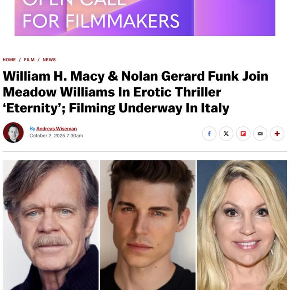Click the purple right side of ad banner
The width and height of the screenshot is (290, 290).
pos(235,18)
